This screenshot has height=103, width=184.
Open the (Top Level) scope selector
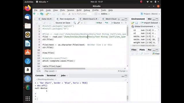coord(50,71)
